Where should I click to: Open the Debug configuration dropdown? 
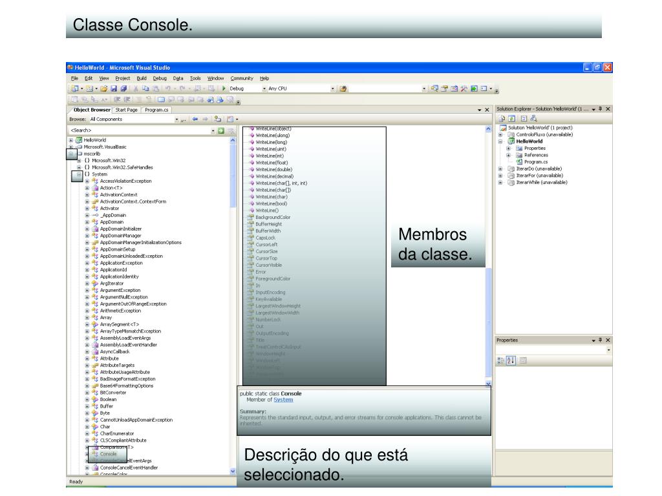coord(264,88)
